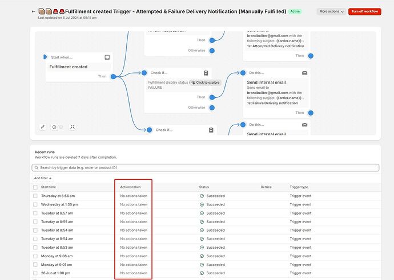Click Then node of top condition card
Image resolution: width=394 pixels, height=280 pixels.
tap(212, 40)
